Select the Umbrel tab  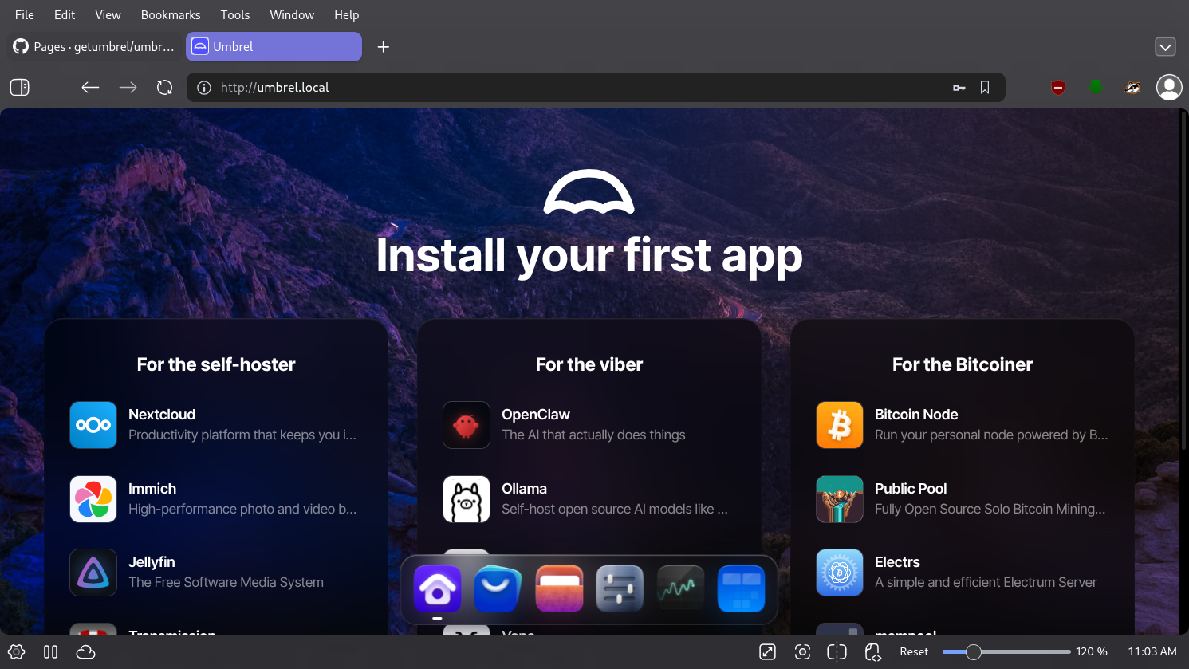point(274,46)
